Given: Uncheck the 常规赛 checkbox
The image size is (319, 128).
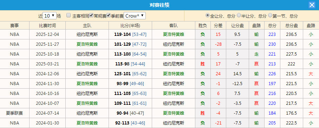Looking at the screenshot, I should 92,15.
